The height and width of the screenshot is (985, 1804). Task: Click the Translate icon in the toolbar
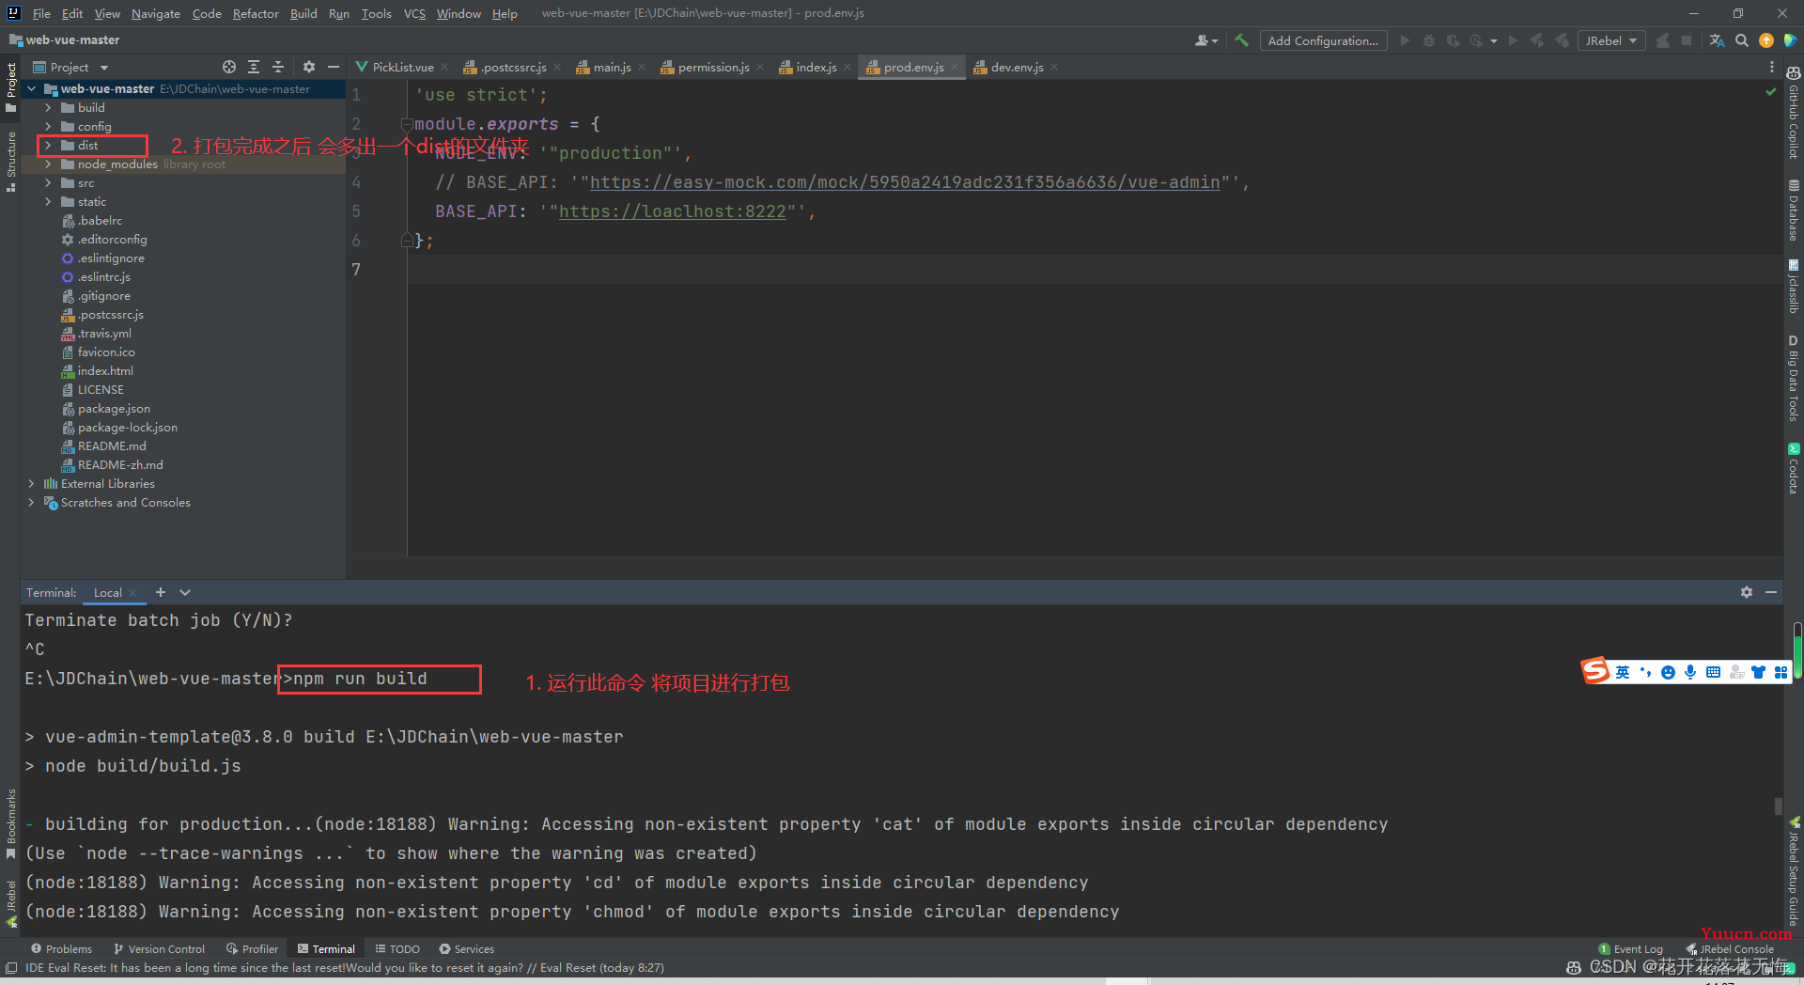pos(1718,40)
